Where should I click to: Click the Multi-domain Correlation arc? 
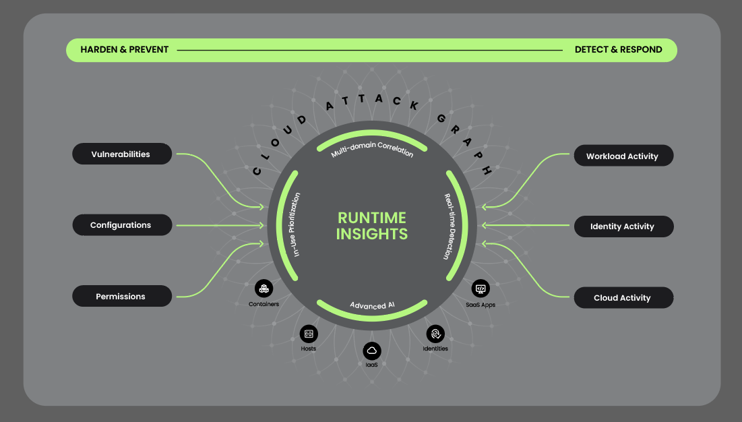(372, 144)
